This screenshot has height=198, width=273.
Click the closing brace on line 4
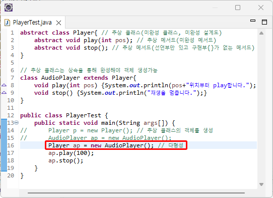(x=22, y=55)
